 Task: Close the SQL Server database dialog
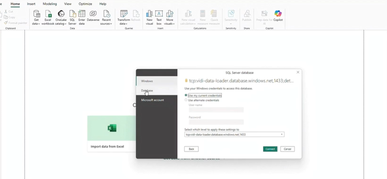[298, 72]
